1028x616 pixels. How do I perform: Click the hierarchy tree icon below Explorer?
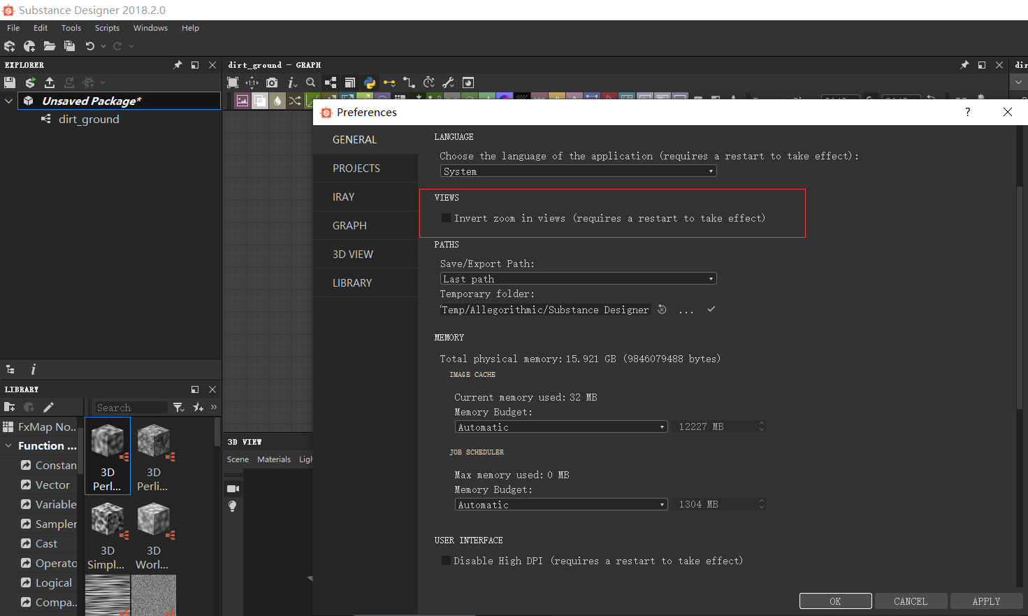(10, 369)
